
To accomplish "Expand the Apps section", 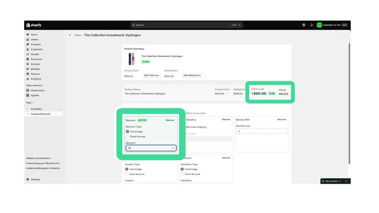I will coord(30,103).
